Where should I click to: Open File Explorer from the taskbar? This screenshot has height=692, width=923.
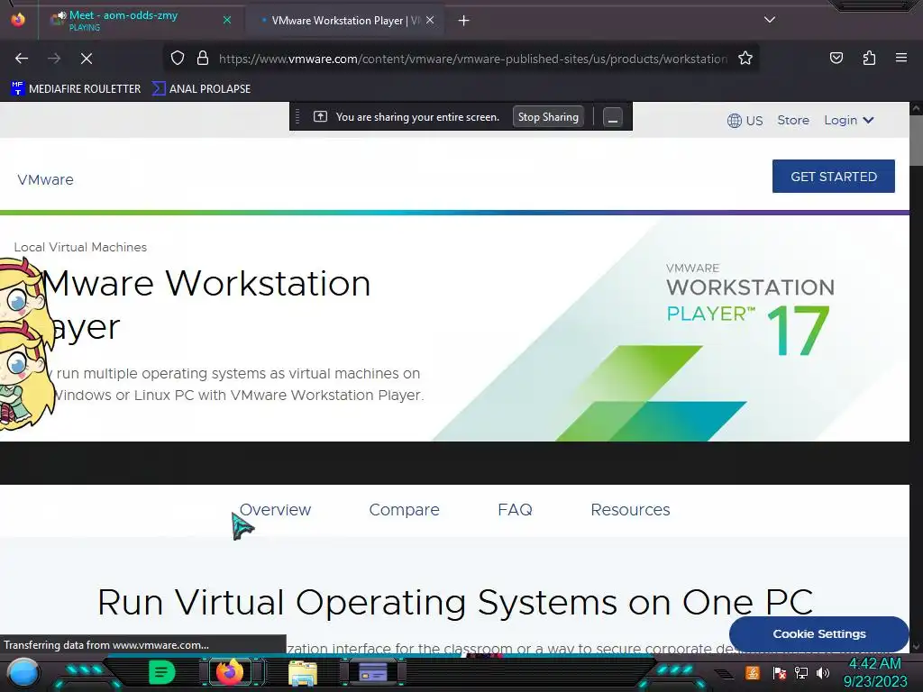pos(303,672)
